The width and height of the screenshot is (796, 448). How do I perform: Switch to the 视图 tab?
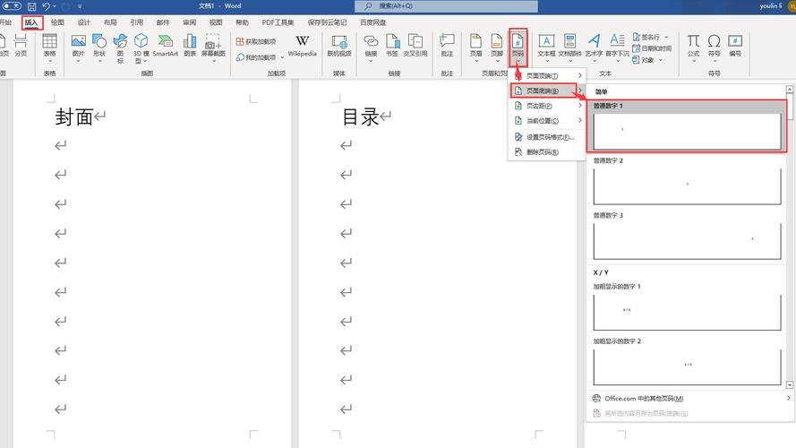click(x=216, y=22)
